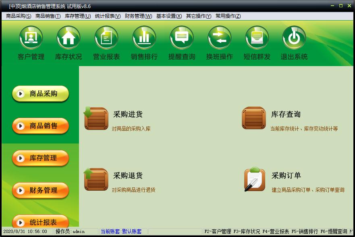Click the 库存查询 crate icon
The height and width of the screenshot is (237, 355).
click(254, 118)
